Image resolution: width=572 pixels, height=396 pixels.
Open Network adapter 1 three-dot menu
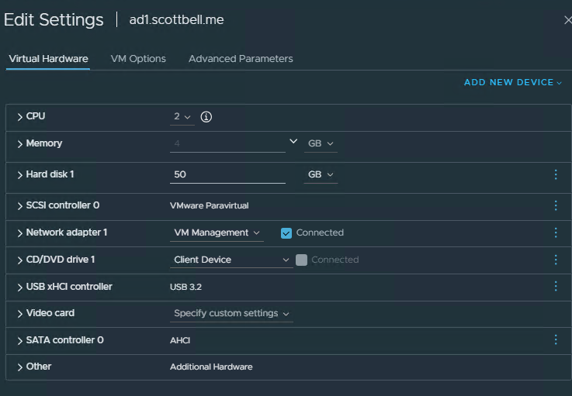(555, 232)
